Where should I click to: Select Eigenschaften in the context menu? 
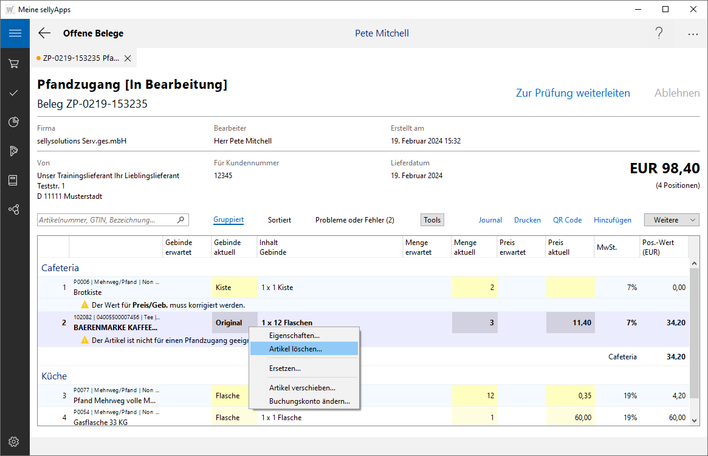pyautogui.click(x=294, y=336)
